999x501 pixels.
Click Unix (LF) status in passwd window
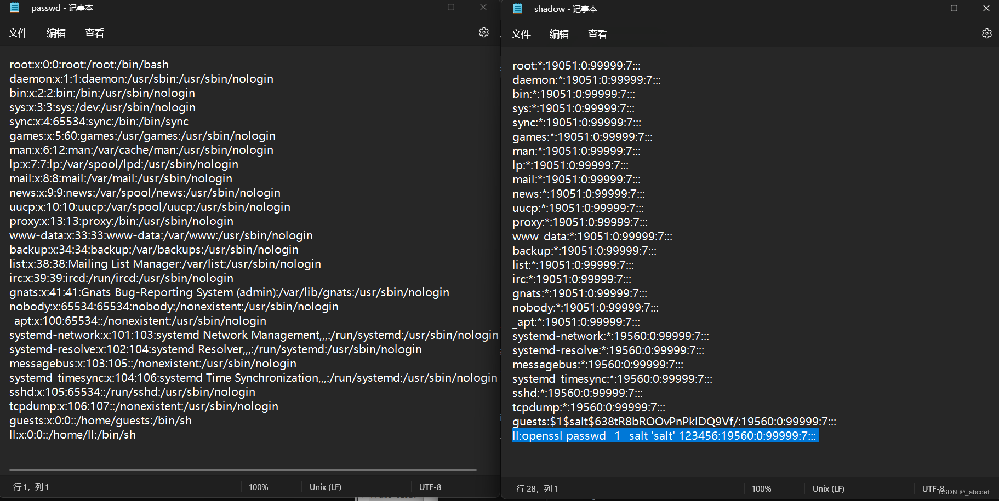point(326,487)
